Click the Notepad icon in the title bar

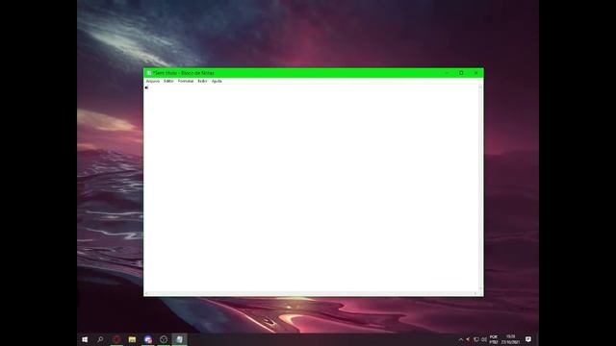(149, 73)
